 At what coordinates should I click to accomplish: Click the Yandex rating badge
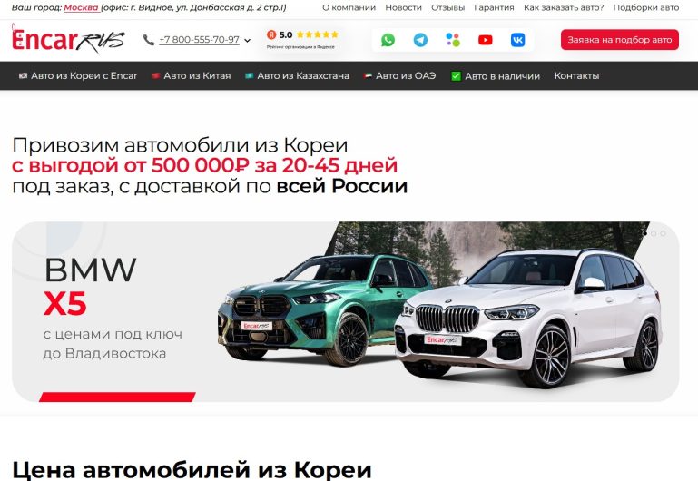302,39
